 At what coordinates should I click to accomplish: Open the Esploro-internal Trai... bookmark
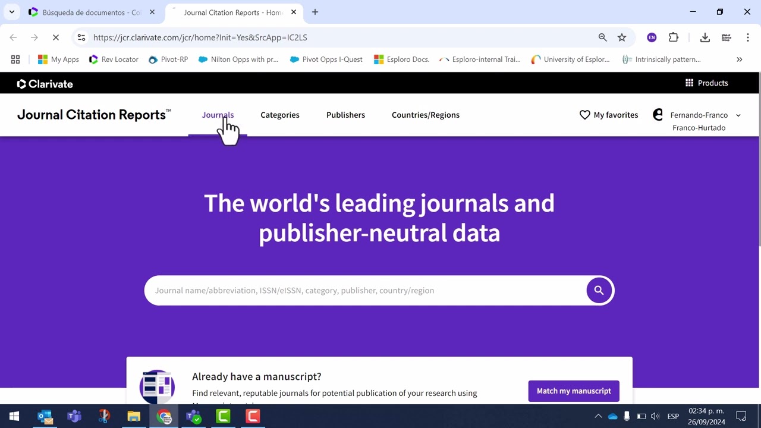[x=480, y=59]
